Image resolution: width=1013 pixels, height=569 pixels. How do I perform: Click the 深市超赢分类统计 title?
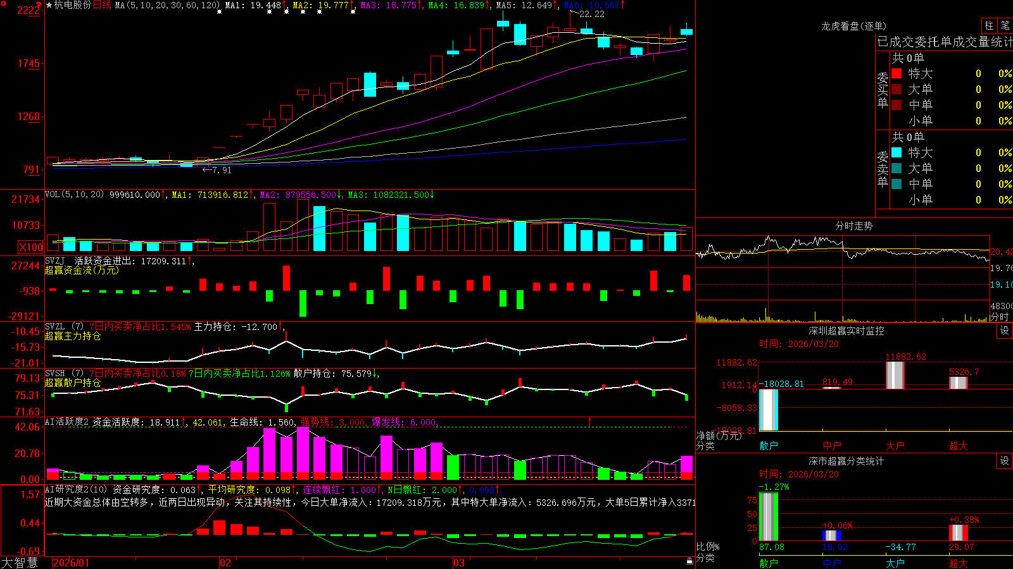[846, 461]
